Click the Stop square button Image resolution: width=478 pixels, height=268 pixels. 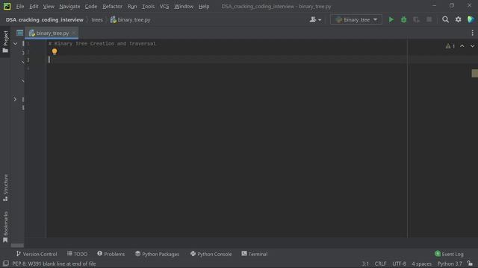(x=429, y=20)
